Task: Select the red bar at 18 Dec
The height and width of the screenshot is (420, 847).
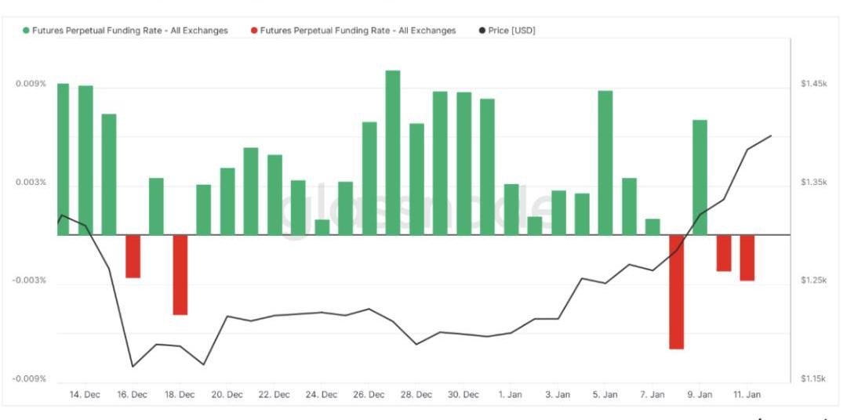Action: tap(180, 274)
